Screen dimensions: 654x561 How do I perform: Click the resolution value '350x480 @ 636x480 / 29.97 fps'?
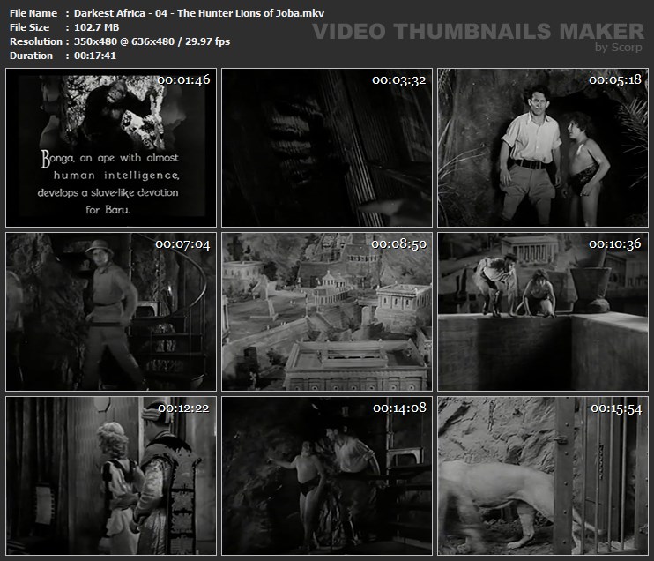pos(152,41)
